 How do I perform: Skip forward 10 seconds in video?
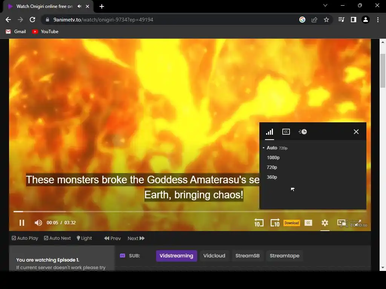[x=275, y=223]
